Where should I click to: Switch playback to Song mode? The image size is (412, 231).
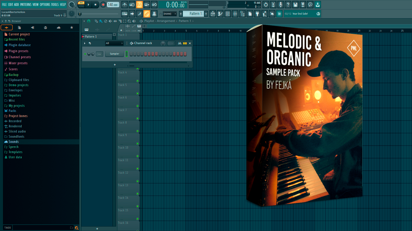[81, 6]
